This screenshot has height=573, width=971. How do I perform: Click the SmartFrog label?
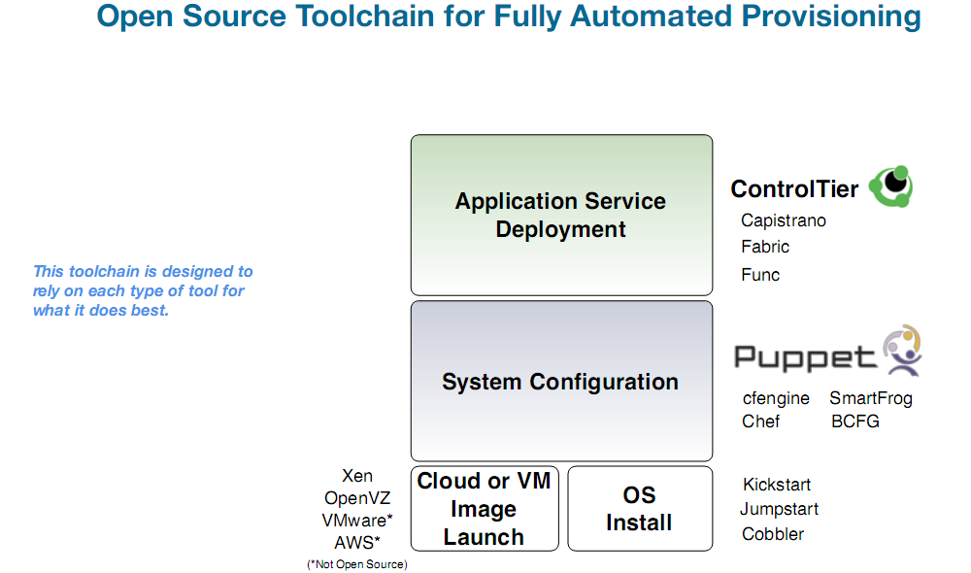(871, 398)
